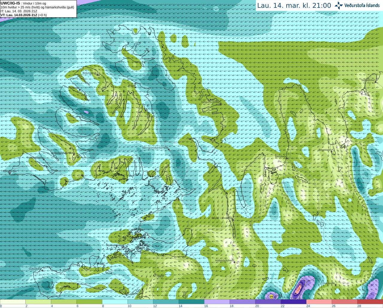This screenshot has height=308, width=383.
Task: Select the 16–18 m/s legend color
Action: point(217,302)
